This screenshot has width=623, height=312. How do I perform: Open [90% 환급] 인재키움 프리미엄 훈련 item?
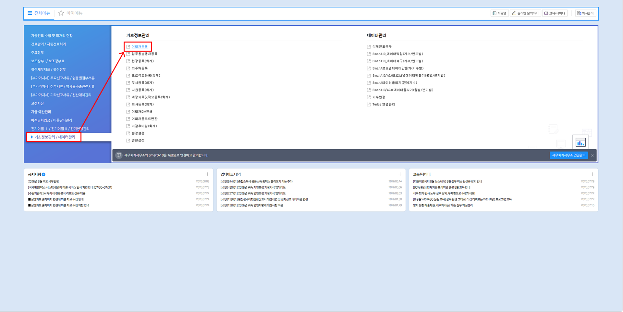pyautogui.click(x=442, y=187)
